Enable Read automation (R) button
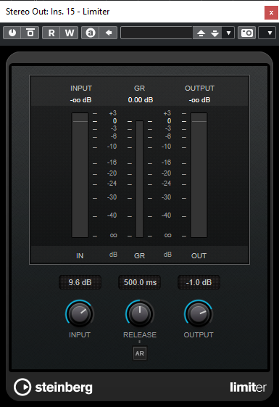The image size is (279, 407). coord(51,33)
